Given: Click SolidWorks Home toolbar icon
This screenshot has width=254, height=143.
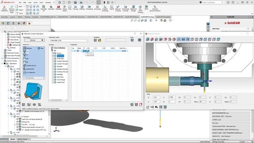Looking at the screenshot, I should pos(60,2).
